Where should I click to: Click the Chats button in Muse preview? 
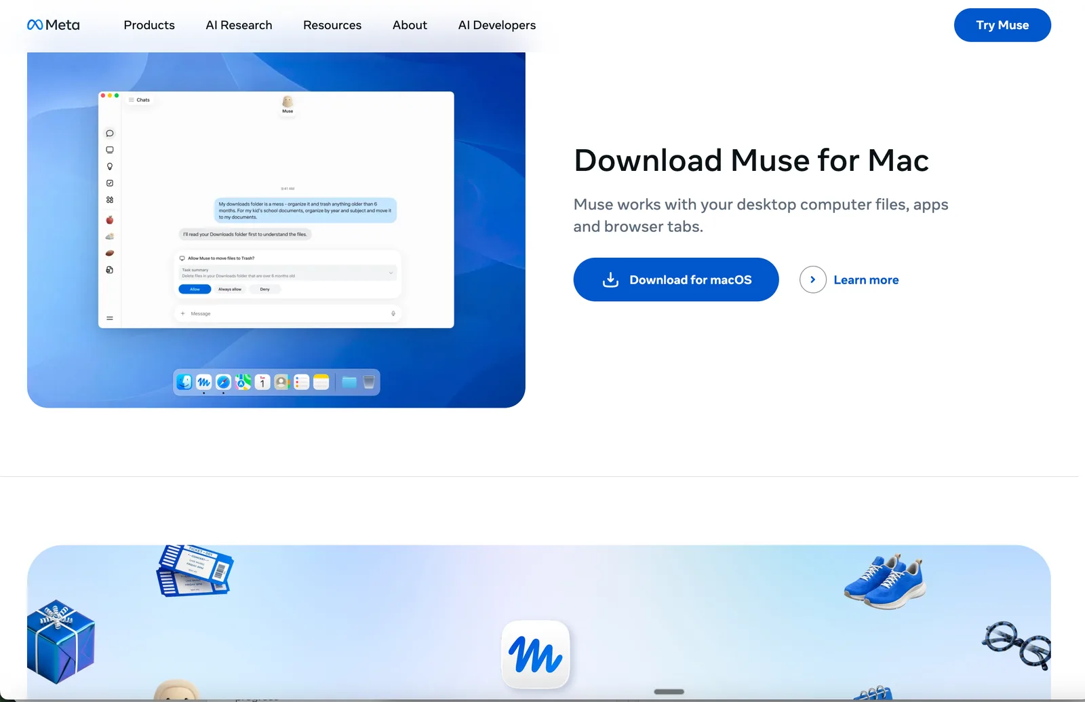click(x=140, y=100)
